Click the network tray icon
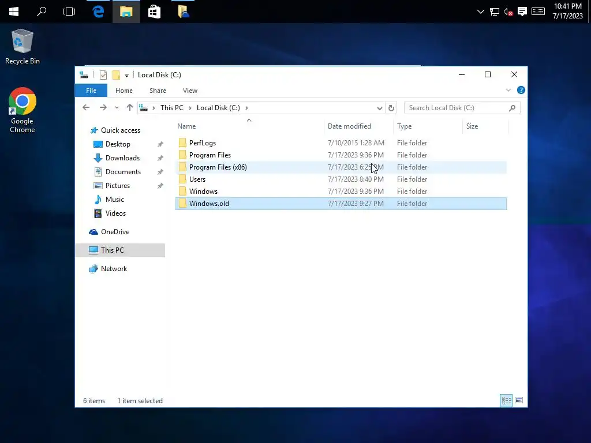Image resolution: width=591 pixels, height=443 pixels. point(495,12)
